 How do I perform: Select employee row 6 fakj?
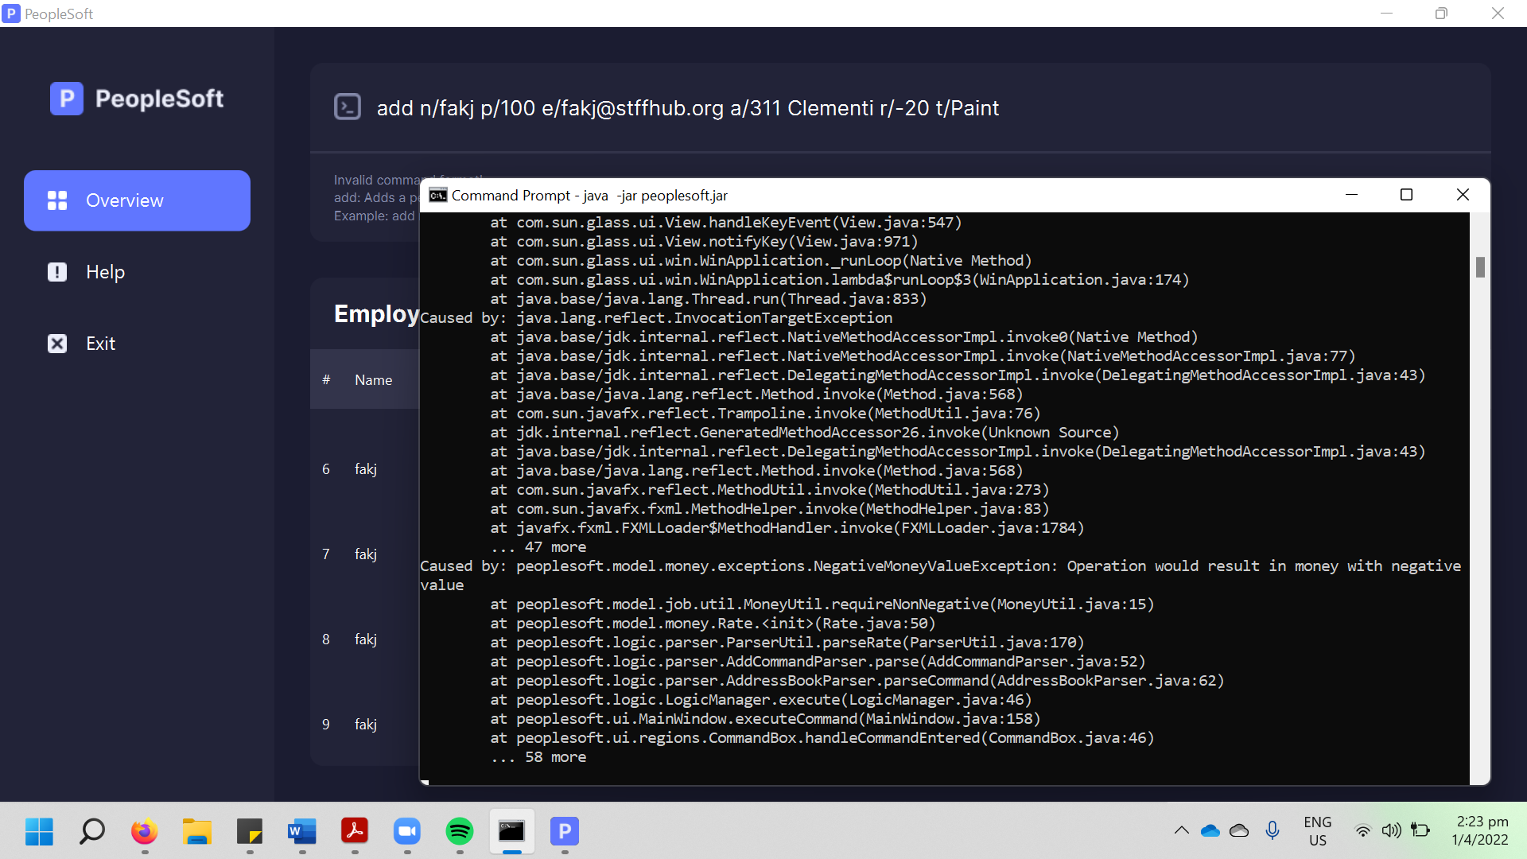point(365,469)
